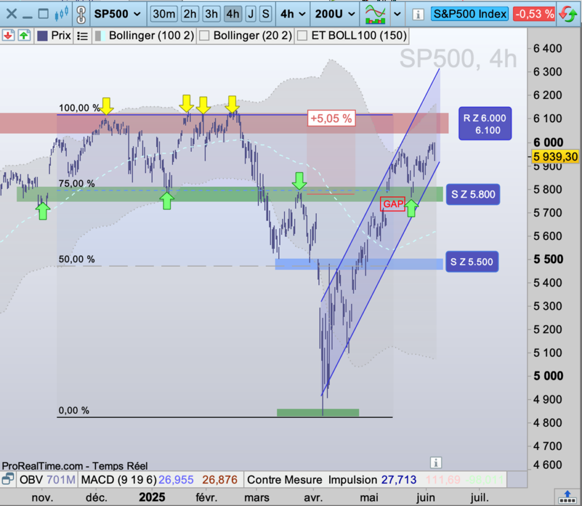Click the blue arrow icon beside the time axis
The image size is (582, 506).
coord(567,497)
